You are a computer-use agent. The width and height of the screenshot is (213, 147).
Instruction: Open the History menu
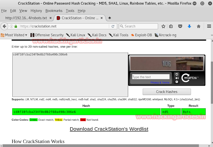(36, 11)
